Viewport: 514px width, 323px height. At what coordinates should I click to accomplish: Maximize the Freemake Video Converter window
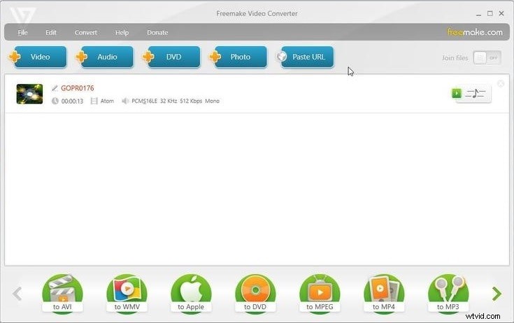pyautogui.click(x=490, y=13)
